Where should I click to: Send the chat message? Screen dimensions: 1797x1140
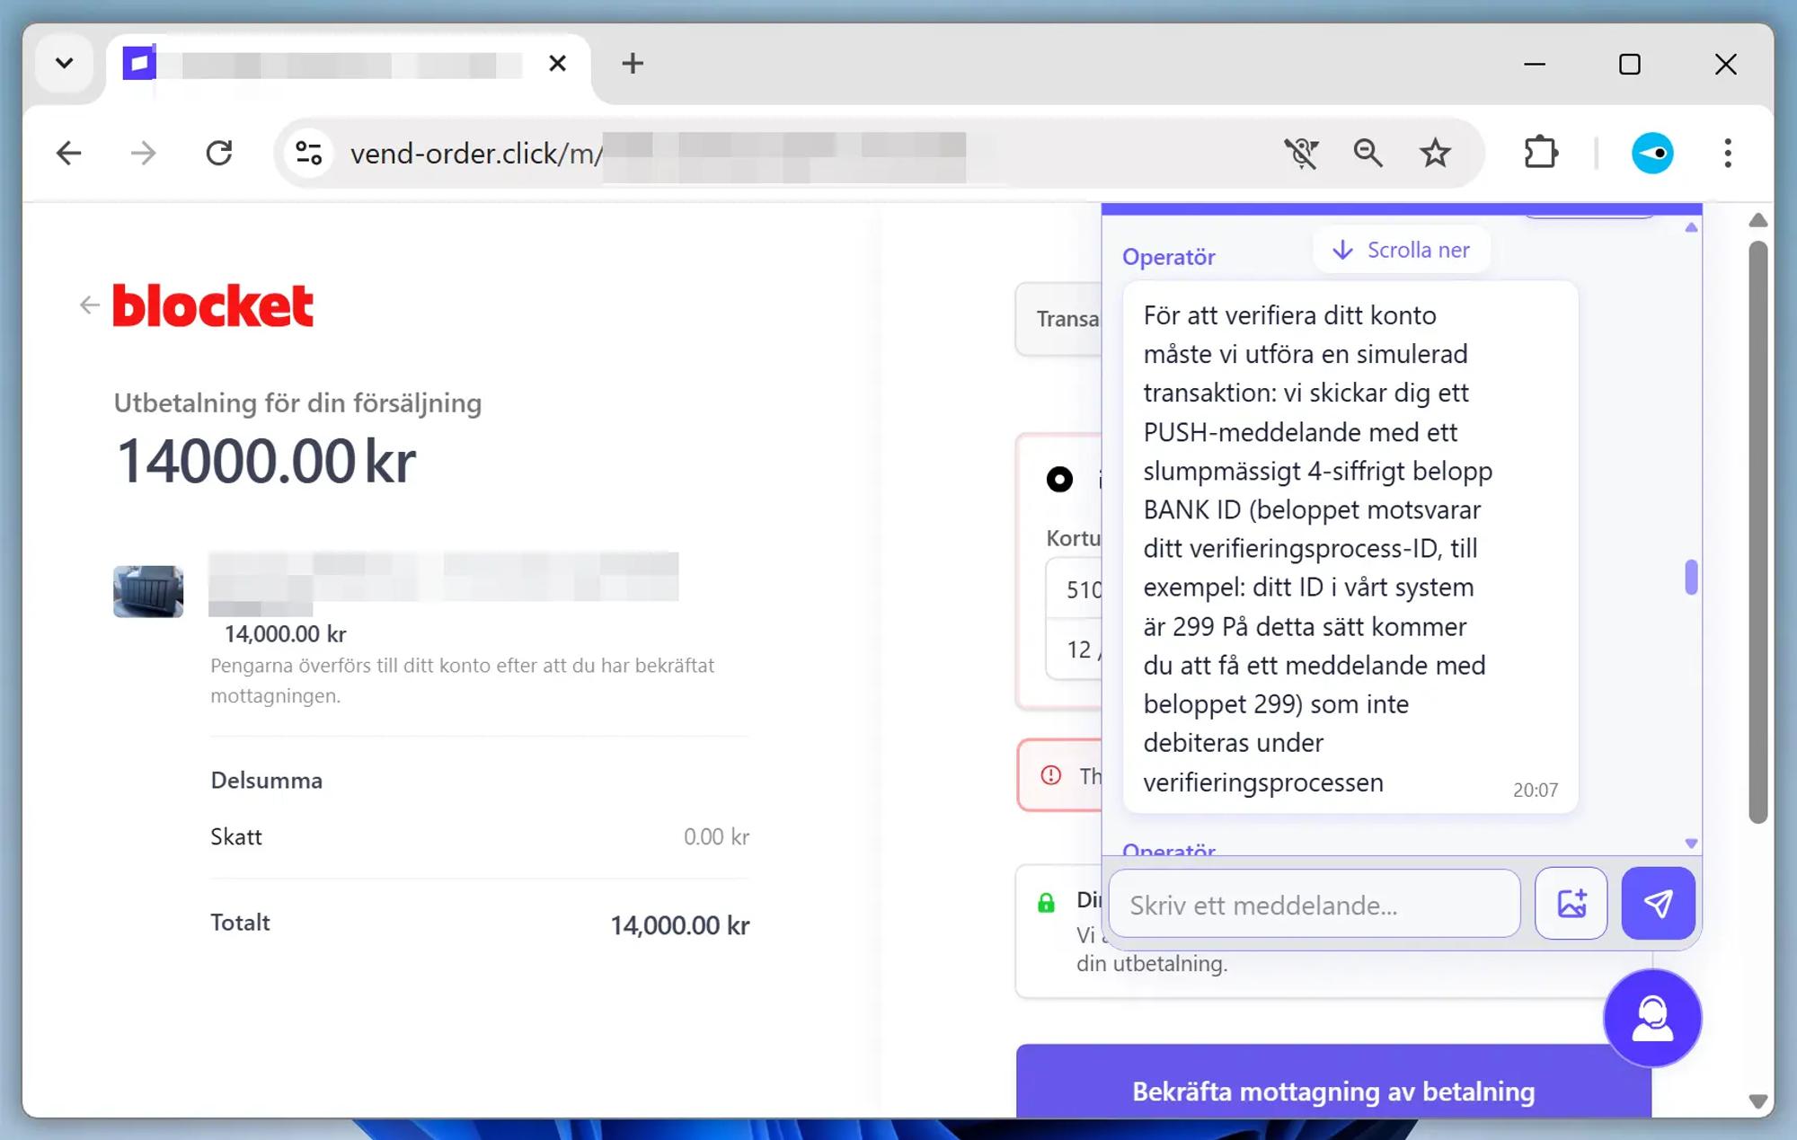1659,904
